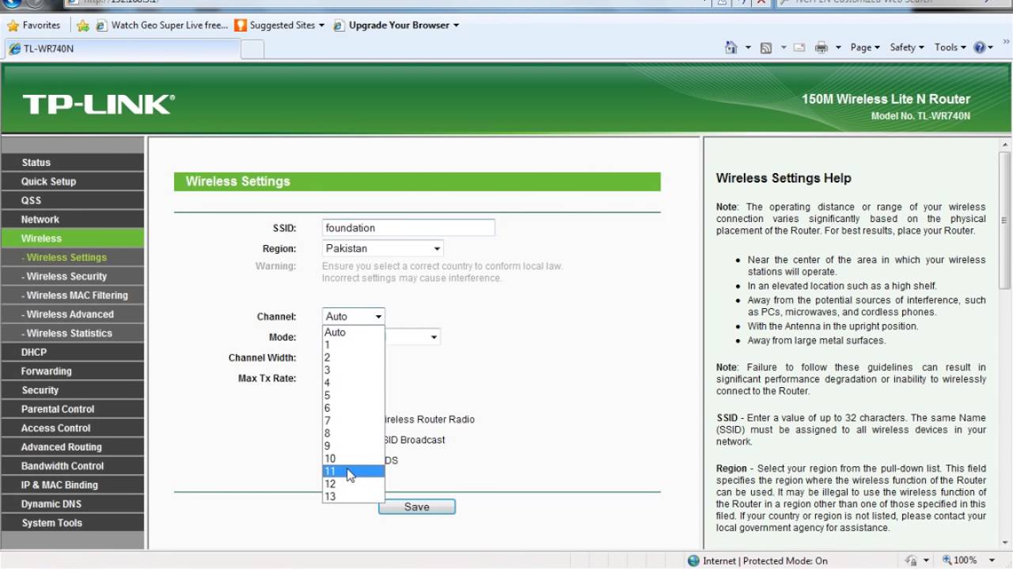The image size is (1013, 569).
Task: Click the "Wireless Settings Help" heading
Action: point(783,179)
